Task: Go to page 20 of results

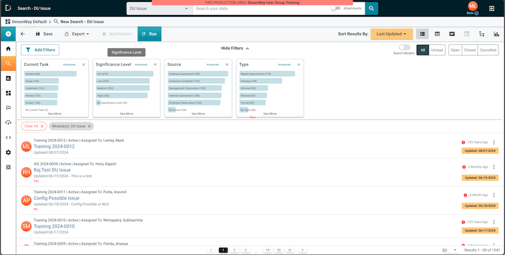Action: 279,250
